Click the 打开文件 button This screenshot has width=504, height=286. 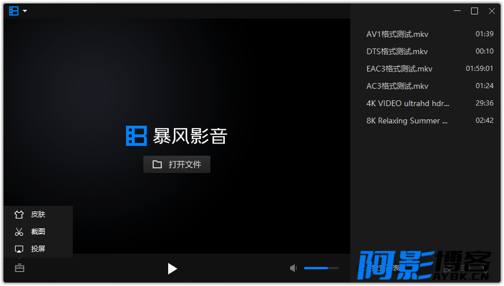(x=177, y=164)
